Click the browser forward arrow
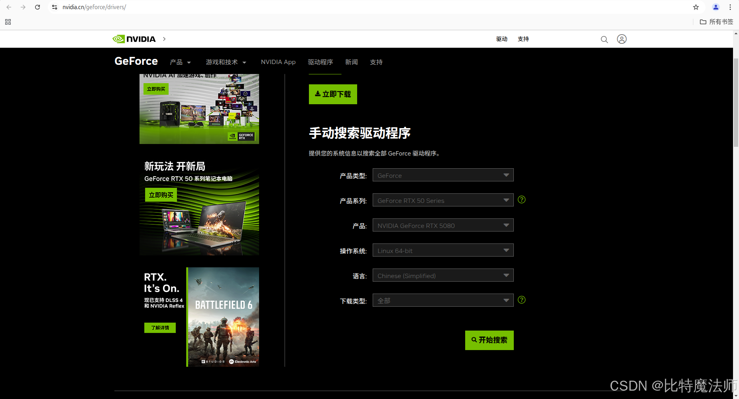This screenshot has height=399, width=739. coord(23,7)
